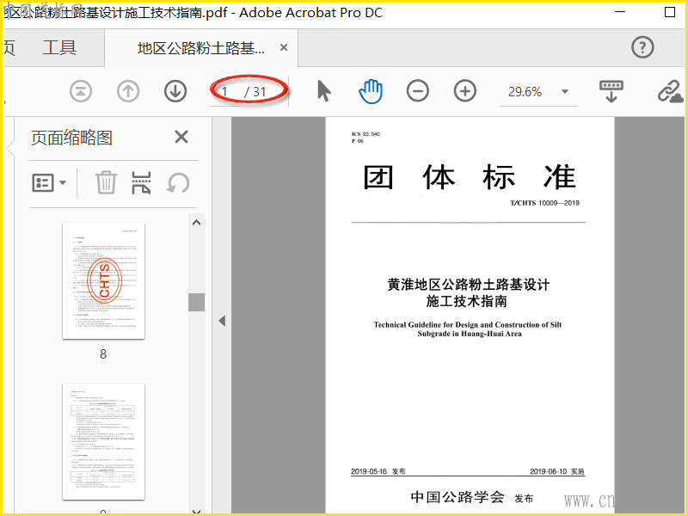This screenshot has width=688, height=516.
Task: Maximize the Acrobat window
Action: (x=670, y=12)
